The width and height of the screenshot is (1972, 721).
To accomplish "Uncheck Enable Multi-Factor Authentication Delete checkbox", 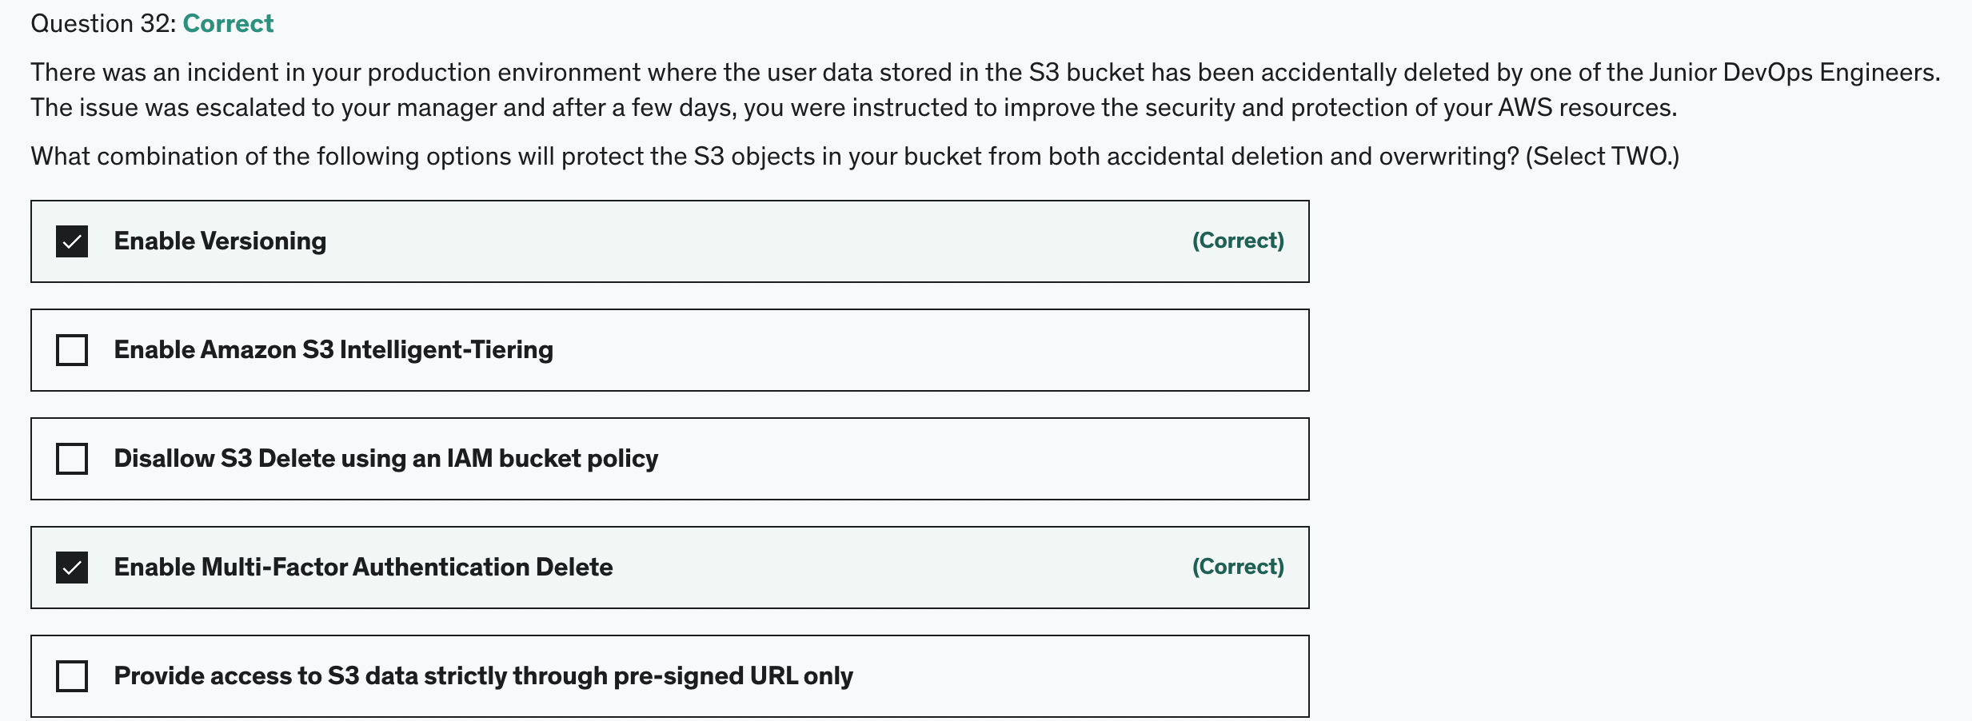I will pyautogui.click(x=72, y=568).
